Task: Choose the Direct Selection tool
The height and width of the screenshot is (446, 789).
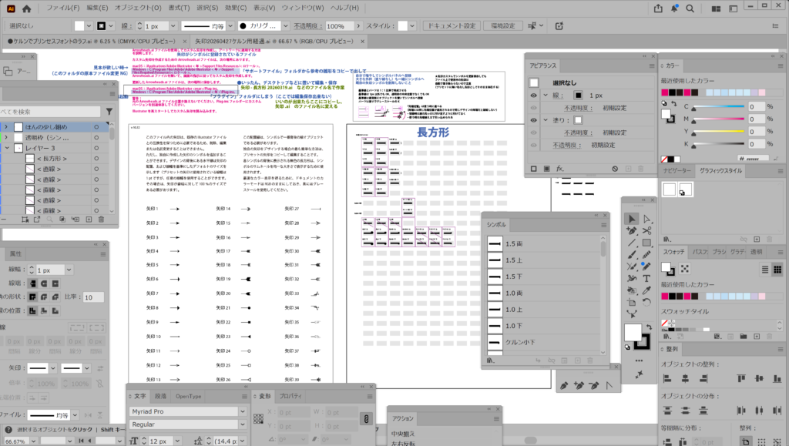Action: 646,219
